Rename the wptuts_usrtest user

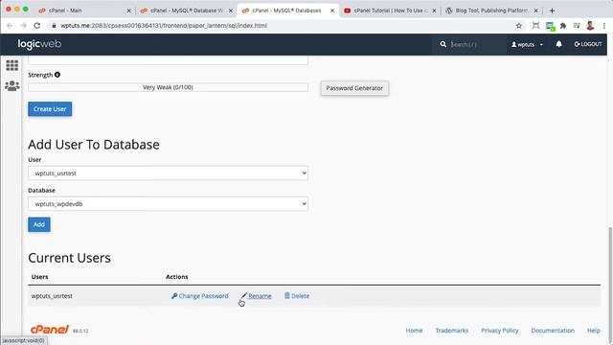[256, 296]
